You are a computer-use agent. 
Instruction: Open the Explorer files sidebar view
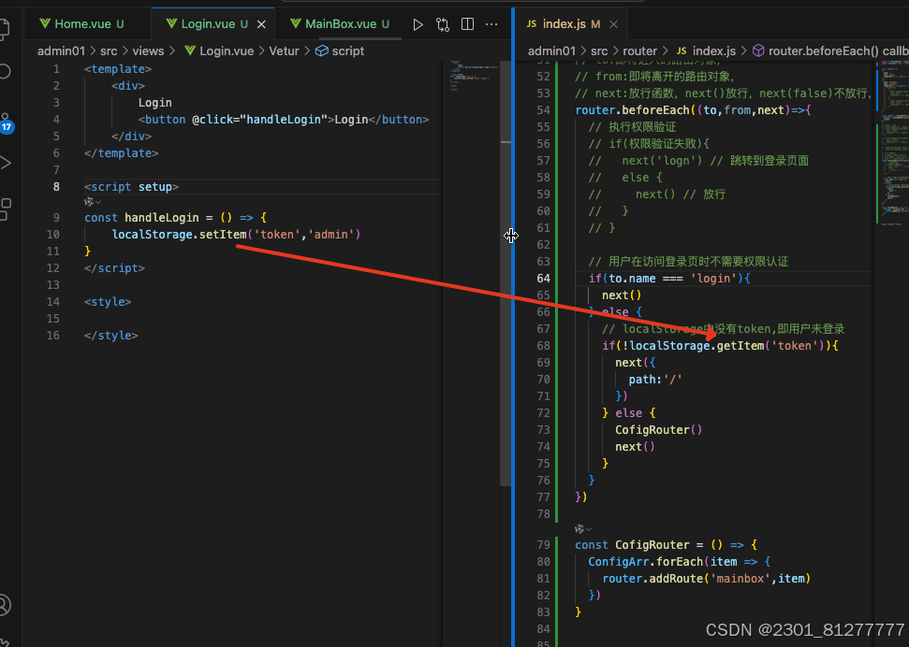4,29
